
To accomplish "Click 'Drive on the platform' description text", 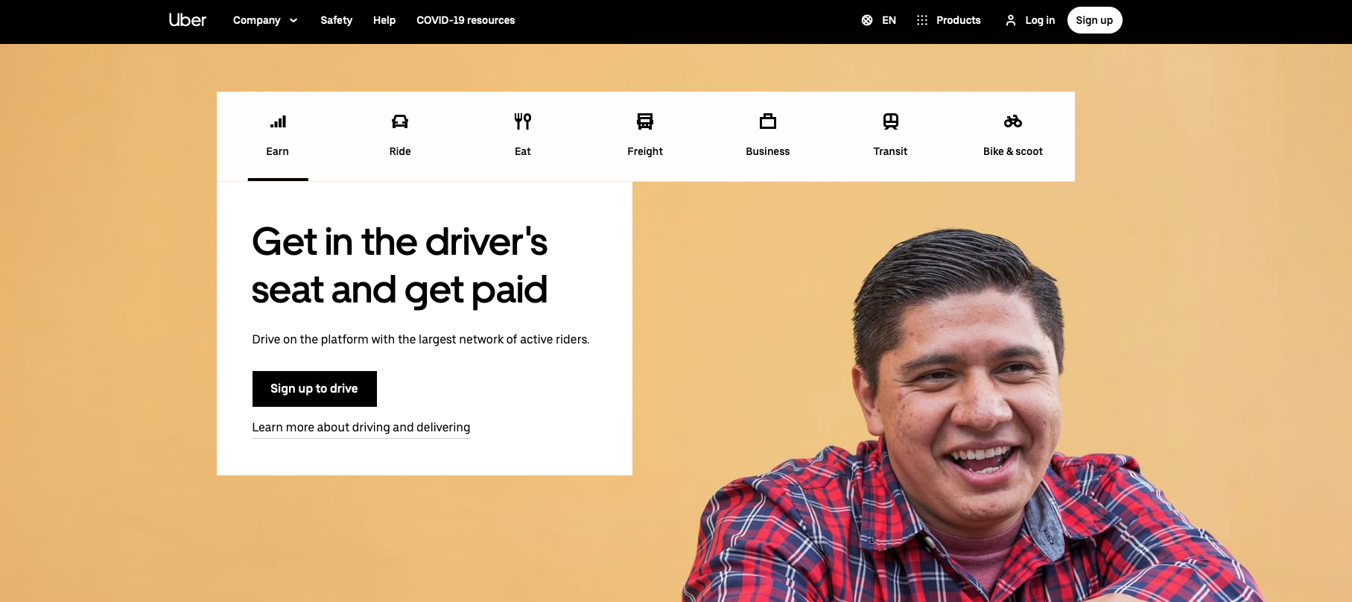I will (x=421, y=340).
